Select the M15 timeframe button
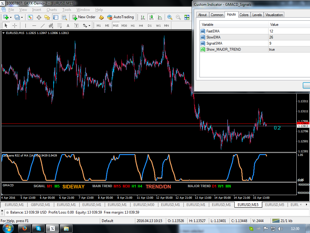This screenshot has height=233, width=310. [116, 25]
